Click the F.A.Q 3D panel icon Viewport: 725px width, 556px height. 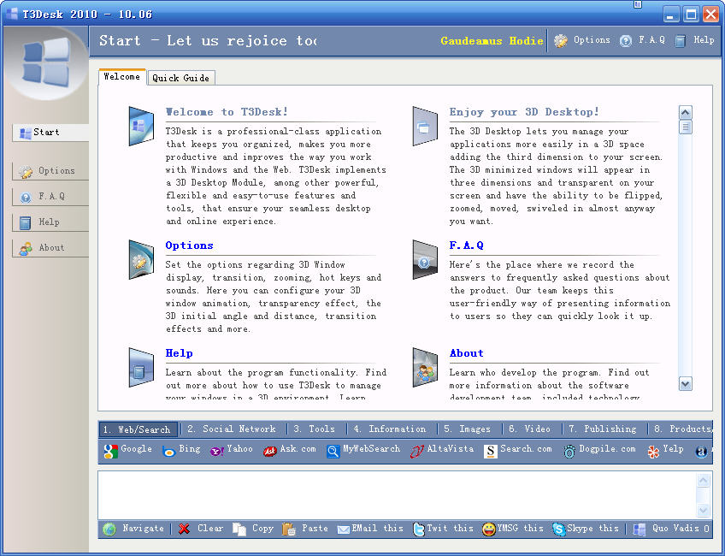tap(425, 259)
